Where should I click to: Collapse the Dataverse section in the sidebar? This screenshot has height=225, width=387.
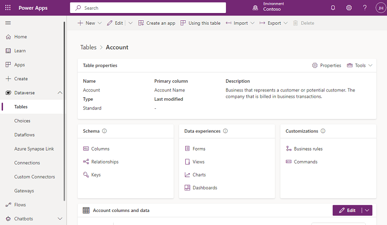point(60,92)
